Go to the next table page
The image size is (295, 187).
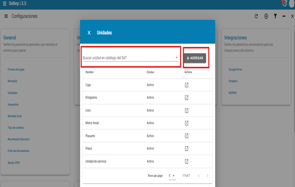(208, 176)
